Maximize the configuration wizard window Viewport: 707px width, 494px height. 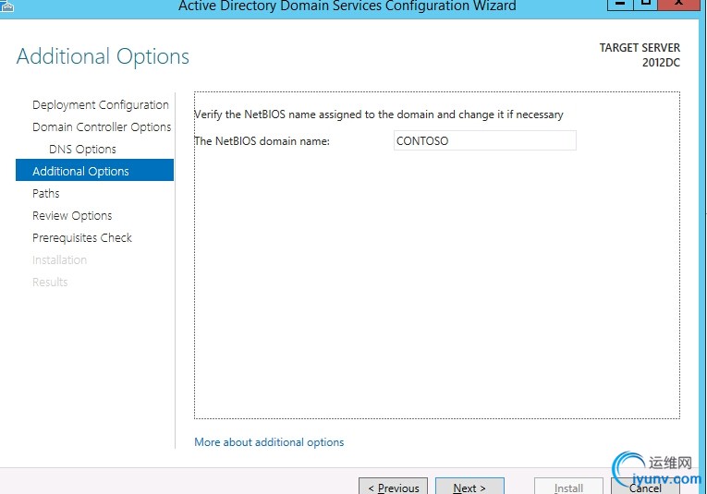click(x=646, y=4)
